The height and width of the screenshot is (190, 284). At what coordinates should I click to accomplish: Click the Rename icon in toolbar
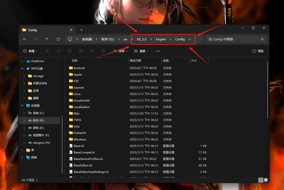point(81,51)
